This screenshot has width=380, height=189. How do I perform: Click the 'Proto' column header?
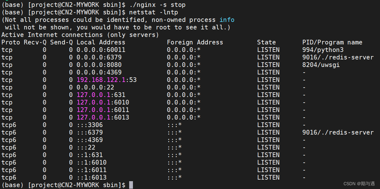[11, 43]
